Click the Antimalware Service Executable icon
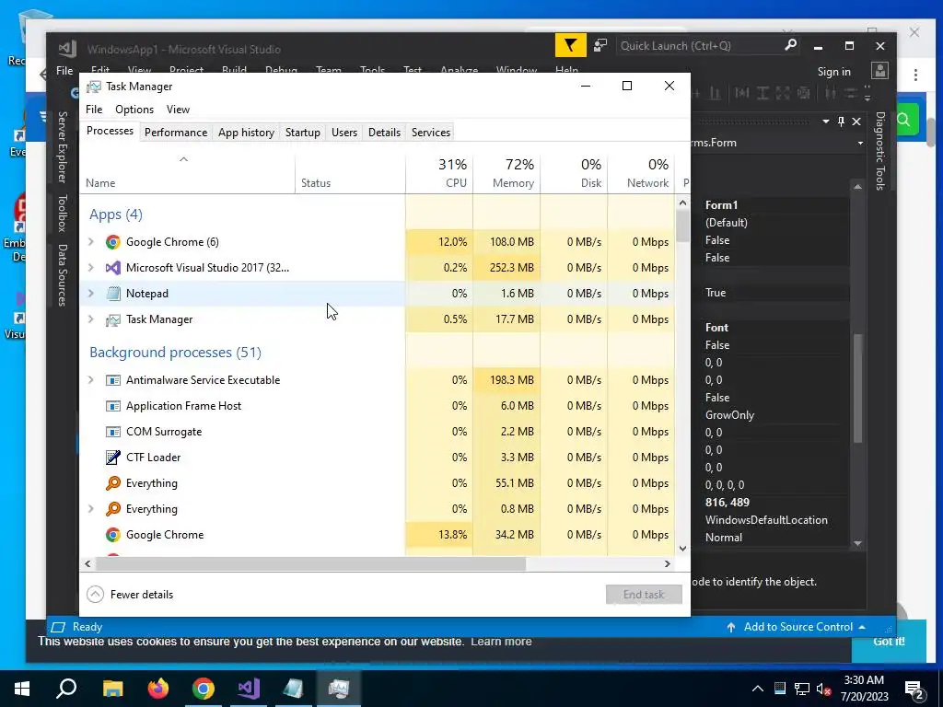Image resolution: width=943 pixels, height=707 pixels. 112,380
